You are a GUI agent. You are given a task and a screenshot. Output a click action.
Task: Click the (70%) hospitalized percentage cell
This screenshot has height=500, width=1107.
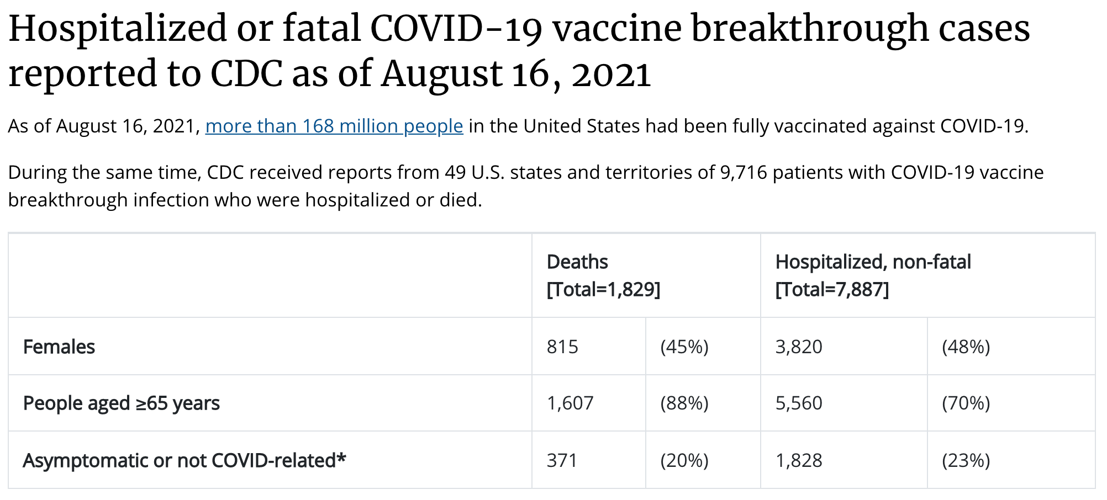(x=966, y=403)
